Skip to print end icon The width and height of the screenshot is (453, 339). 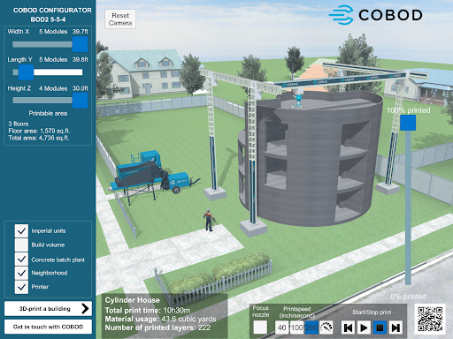[395, 328]
